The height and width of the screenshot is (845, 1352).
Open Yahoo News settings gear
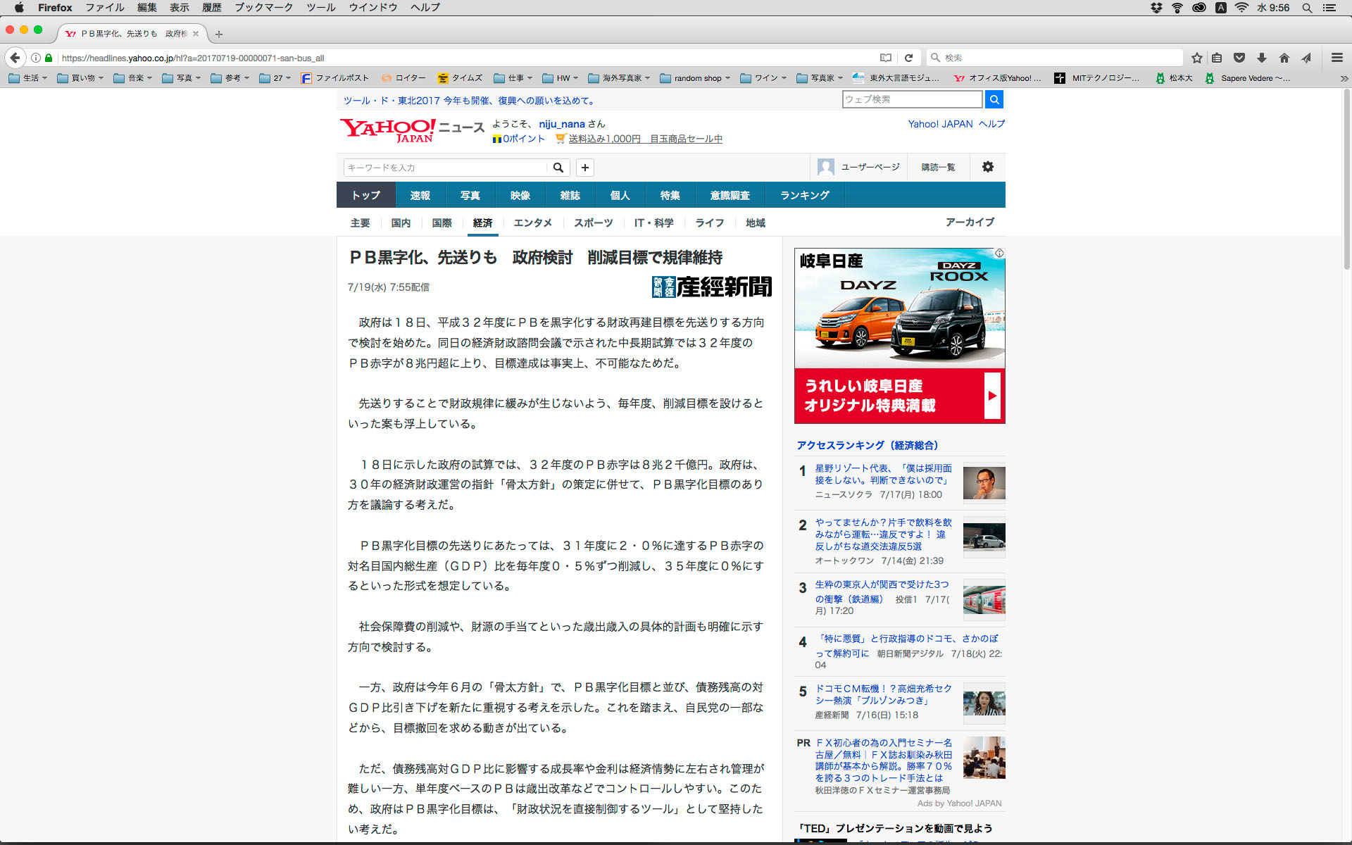point(987,167)
